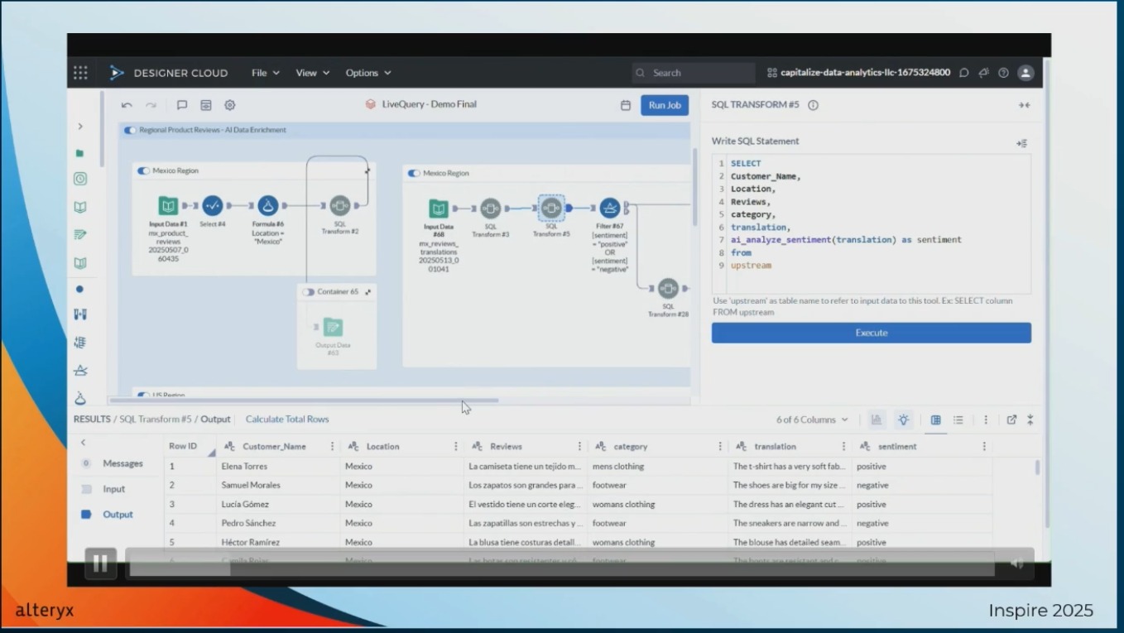This screenshot has height=633, width=1124.
Task: Toggle the US Region container switch
Action: tap(144, 396)
